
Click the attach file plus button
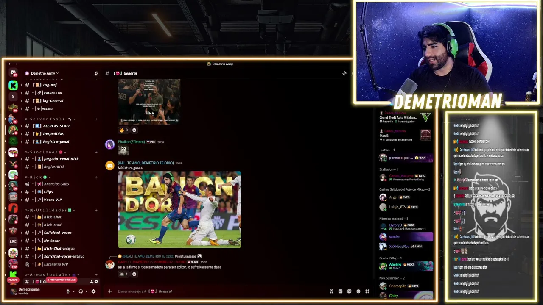pyautogui.click(x=109, y=291)
